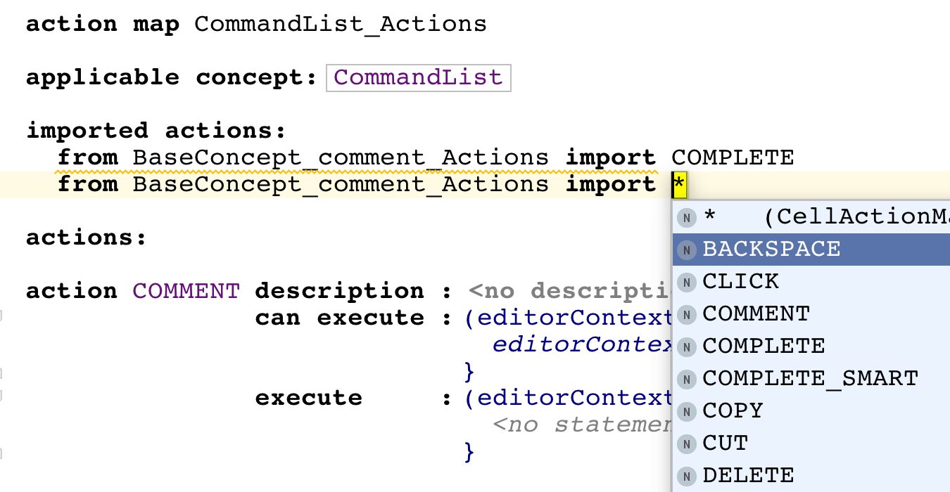Click the node icon beside CUT
The width and height of the screenshot is (950, 492).
(x=686, y=444)
